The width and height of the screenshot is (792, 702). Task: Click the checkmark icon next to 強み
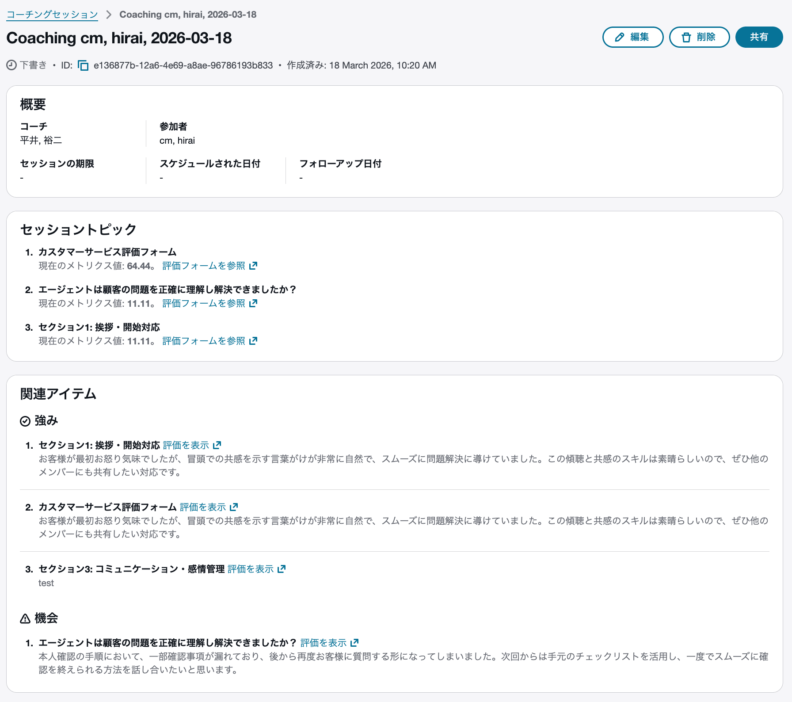click(25, 420)
